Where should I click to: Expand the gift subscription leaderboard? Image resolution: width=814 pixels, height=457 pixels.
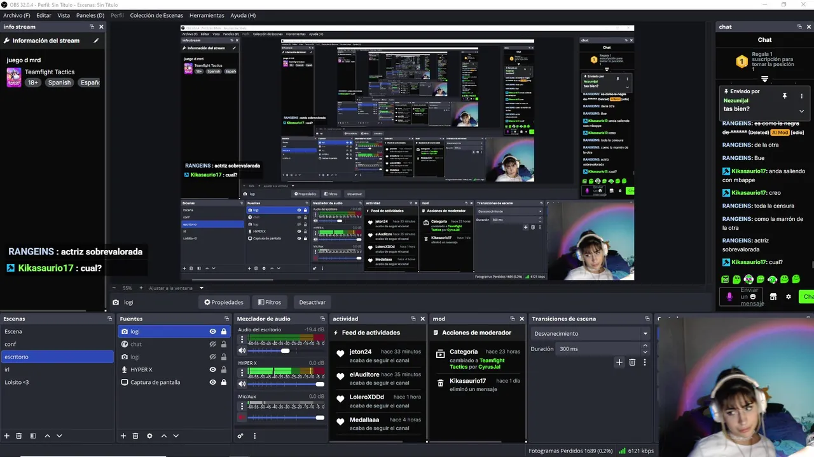click(764, 79)
